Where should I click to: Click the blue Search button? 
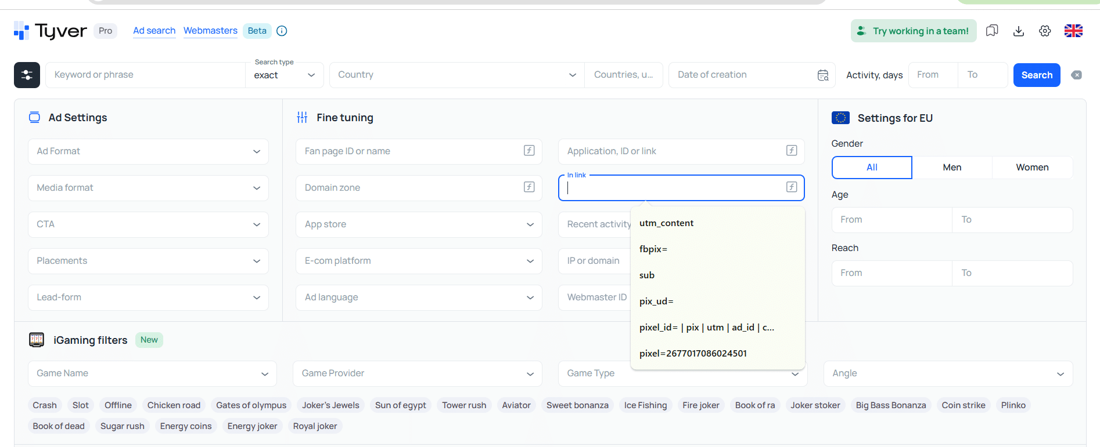(x=1037, y=75)
